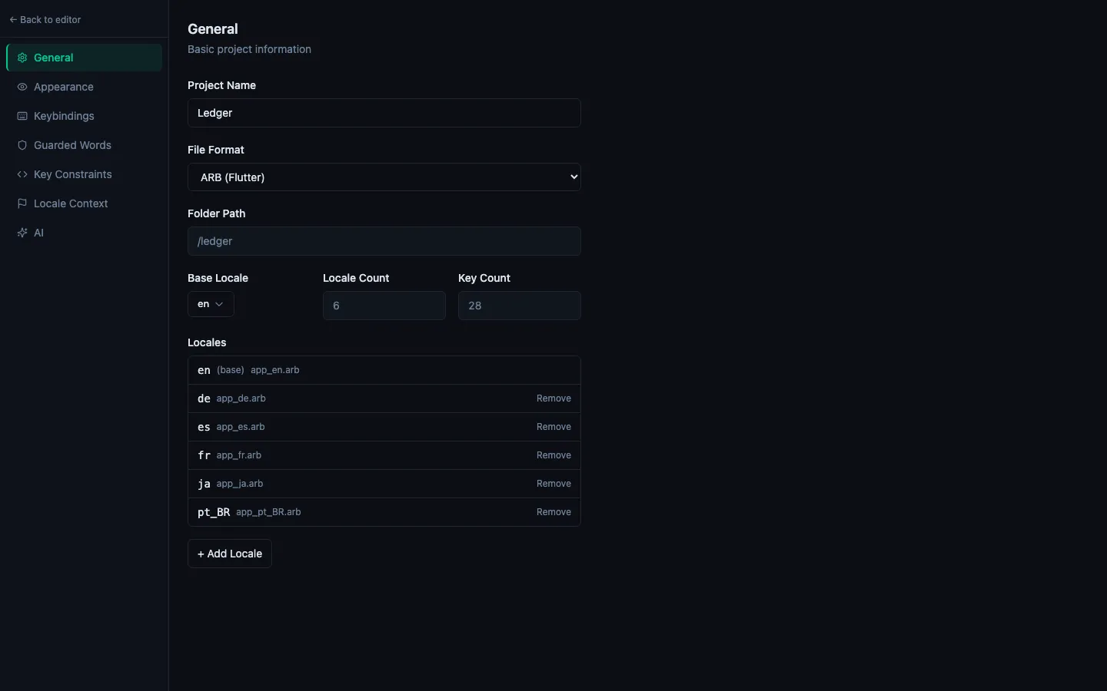1107x691 pixels.
Task: Open the Keybindings settings section
Action: point(84,116)
